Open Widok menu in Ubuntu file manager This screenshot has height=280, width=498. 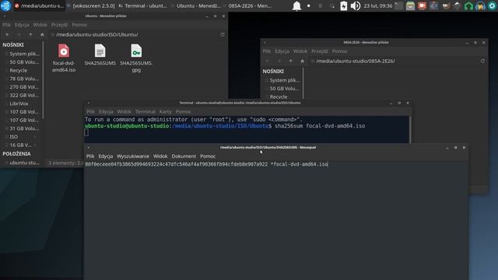(x=40, y=24)
